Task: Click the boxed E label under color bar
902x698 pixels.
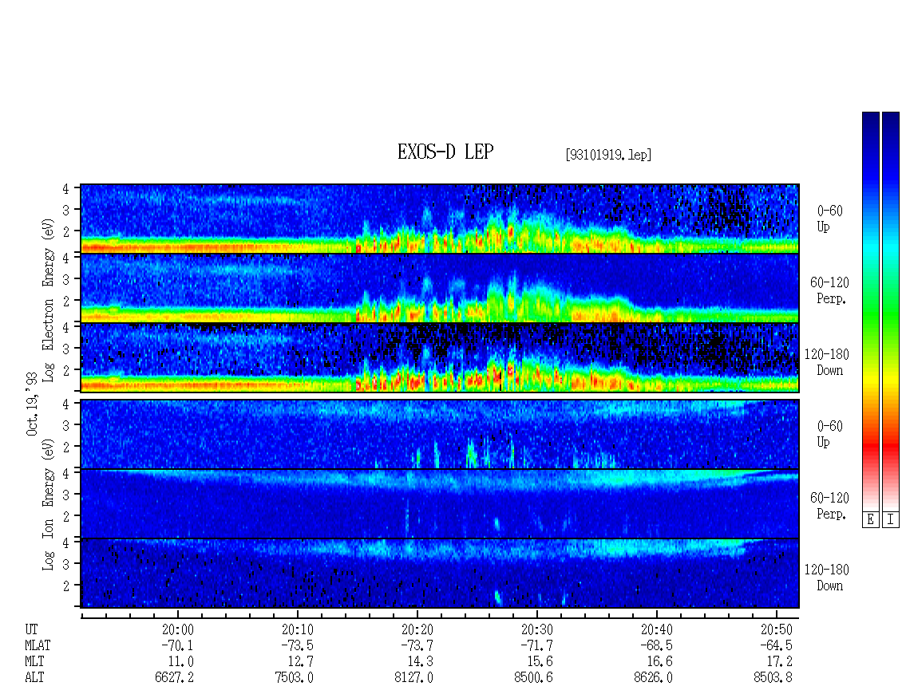Action: [870, 520]
